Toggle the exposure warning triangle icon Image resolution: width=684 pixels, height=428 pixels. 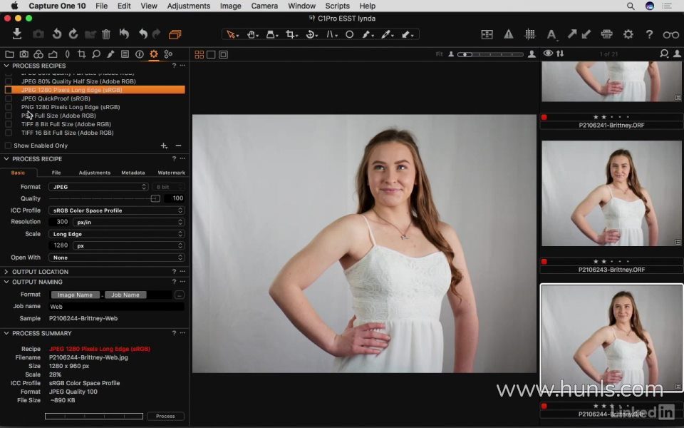coord(509,34)
